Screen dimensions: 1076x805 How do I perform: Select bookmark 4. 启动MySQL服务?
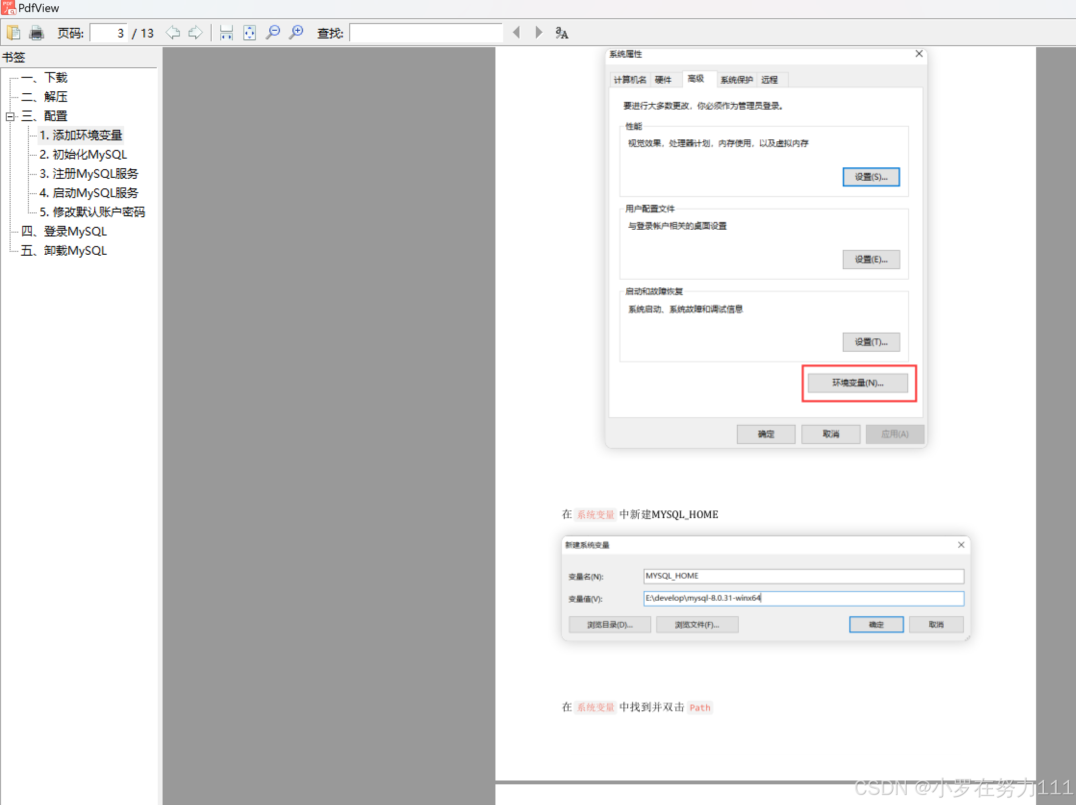[x=89, y=193]
